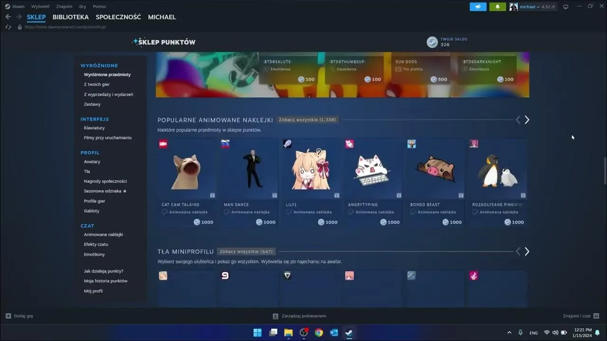
Task: Open the CAT CAM TALKING preview icon
Action: [163, 144]
